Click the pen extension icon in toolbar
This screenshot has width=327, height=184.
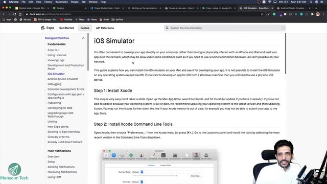(268, 14)
